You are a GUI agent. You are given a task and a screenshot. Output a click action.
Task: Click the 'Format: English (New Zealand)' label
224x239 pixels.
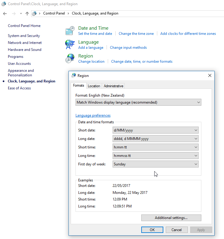(100, 95)
